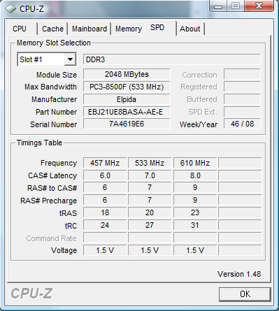Minimize the CPU-Z window
The image size is (279, 311).
pos(218,6)
